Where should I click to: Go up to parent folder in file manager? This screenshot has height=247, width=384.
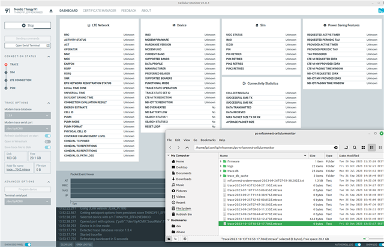187,147
